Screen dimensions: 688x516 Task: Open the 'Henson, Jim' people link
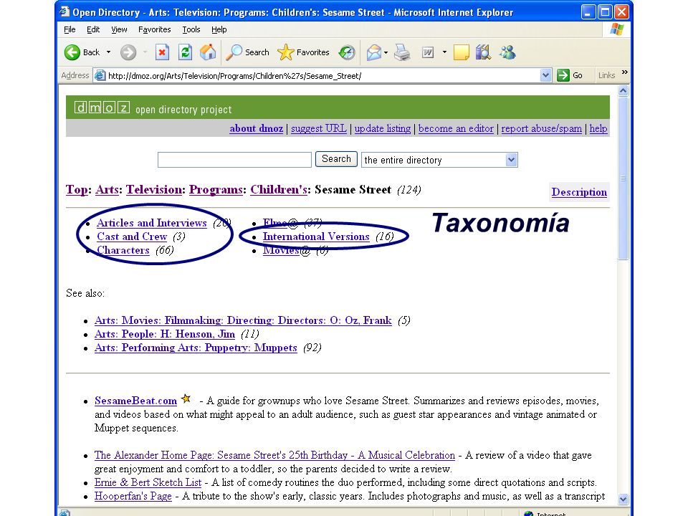165,334
